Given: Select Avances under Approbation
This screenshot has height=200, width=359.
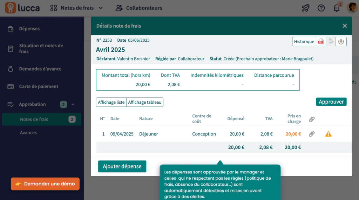Looking at the screenshot, I should pos(28,133).
